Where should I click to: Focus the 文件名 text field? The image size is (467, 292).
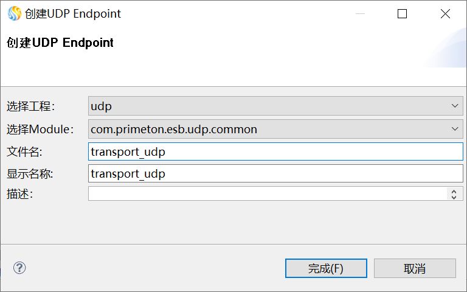275,151
